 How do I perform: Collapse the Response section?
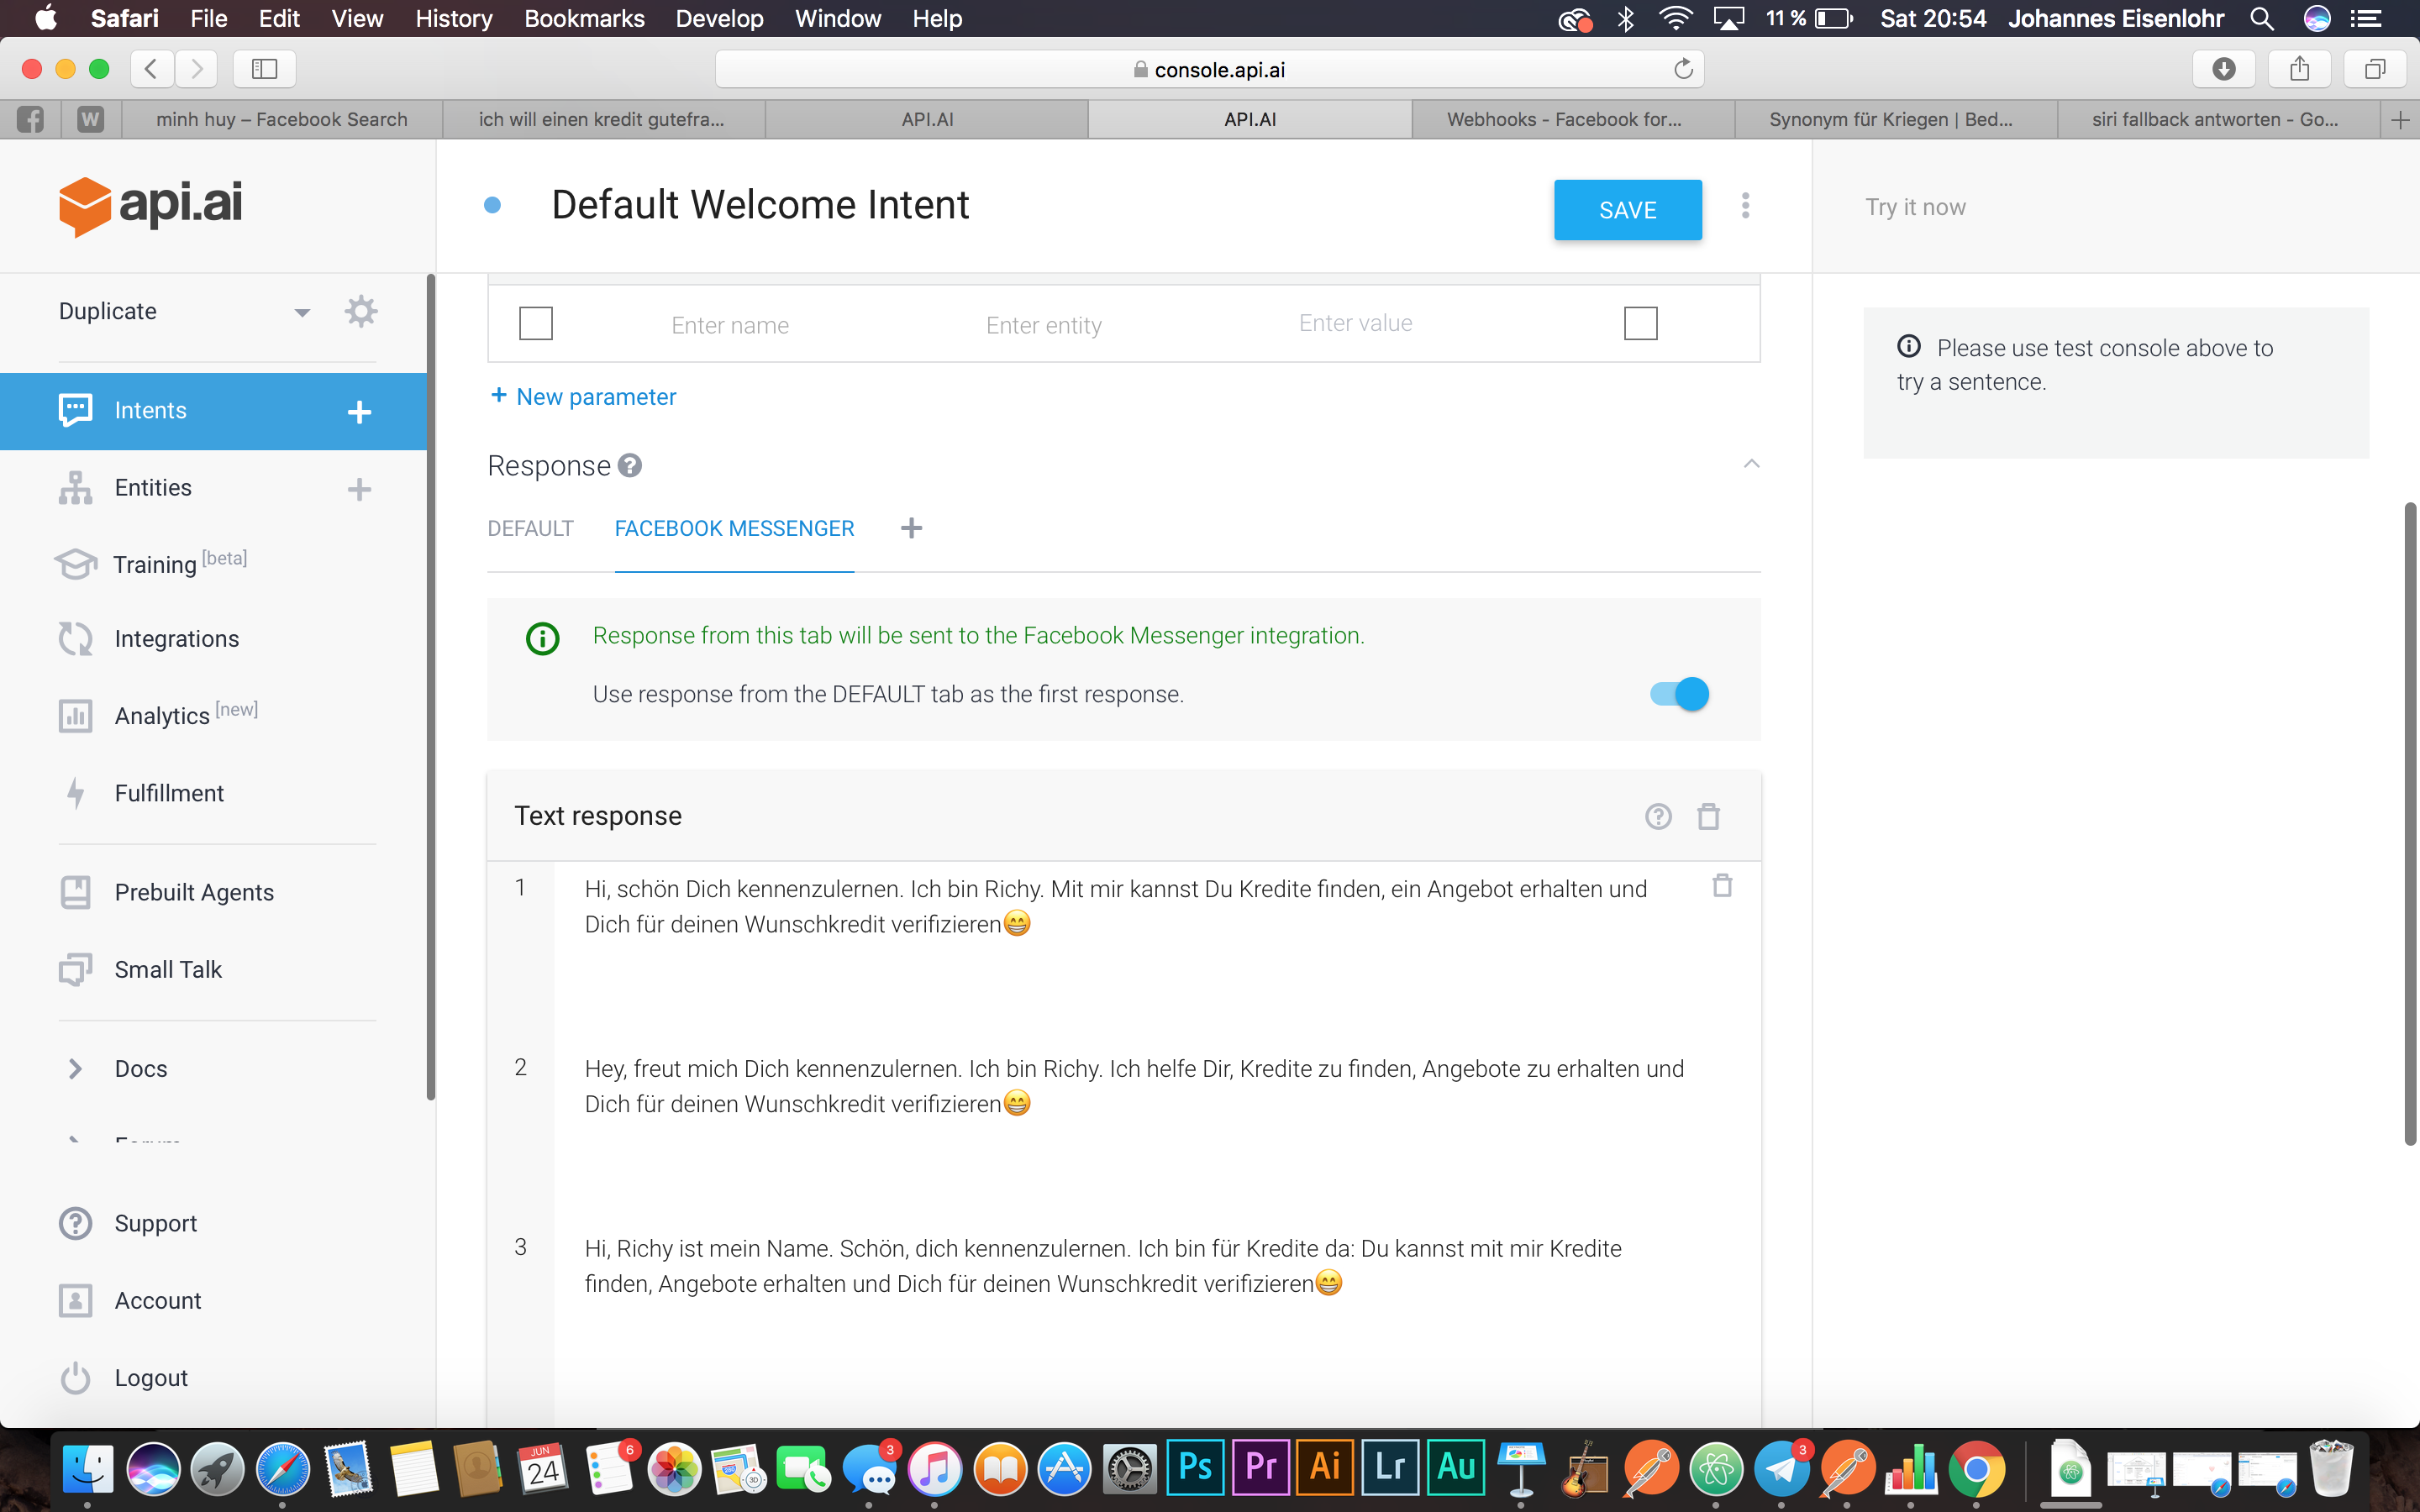click(1751, 465)
